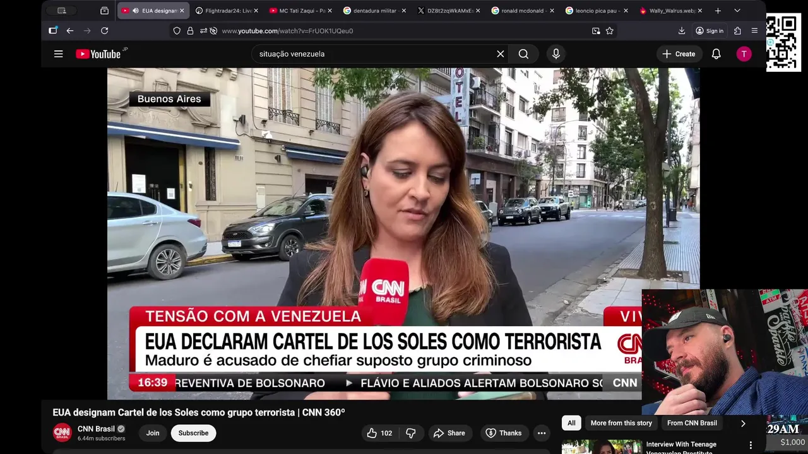
Task: Dislike the video with thumbs down
Action: point(411,433)
